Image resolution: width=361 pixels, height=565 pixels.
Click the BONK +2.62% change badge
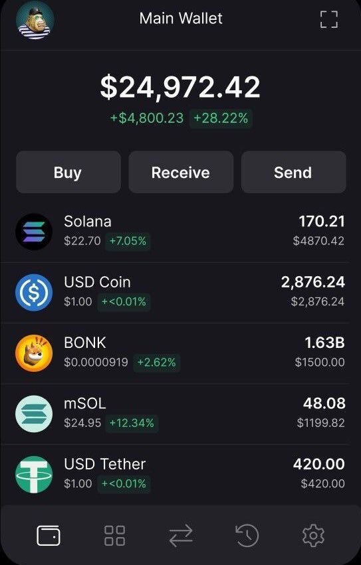pyautogui.click(x=156, y=362)
